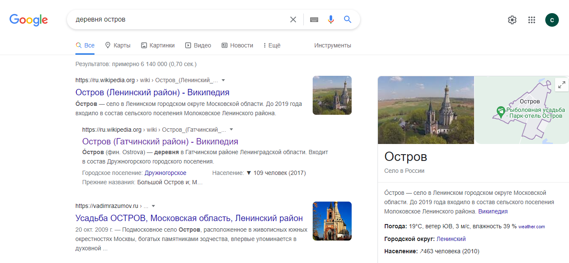The image size is (569, 263).
Task: Open the Инструменты search tools
Action: click(333, 45)
